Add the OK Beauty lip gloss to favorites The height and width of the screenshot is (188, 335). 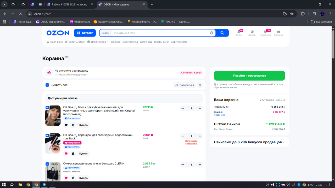[x=66, y=125]
